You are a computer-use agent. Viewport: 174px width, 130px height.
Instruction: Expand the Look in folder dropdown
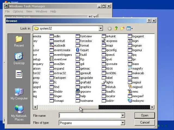(x=101, y=28)
